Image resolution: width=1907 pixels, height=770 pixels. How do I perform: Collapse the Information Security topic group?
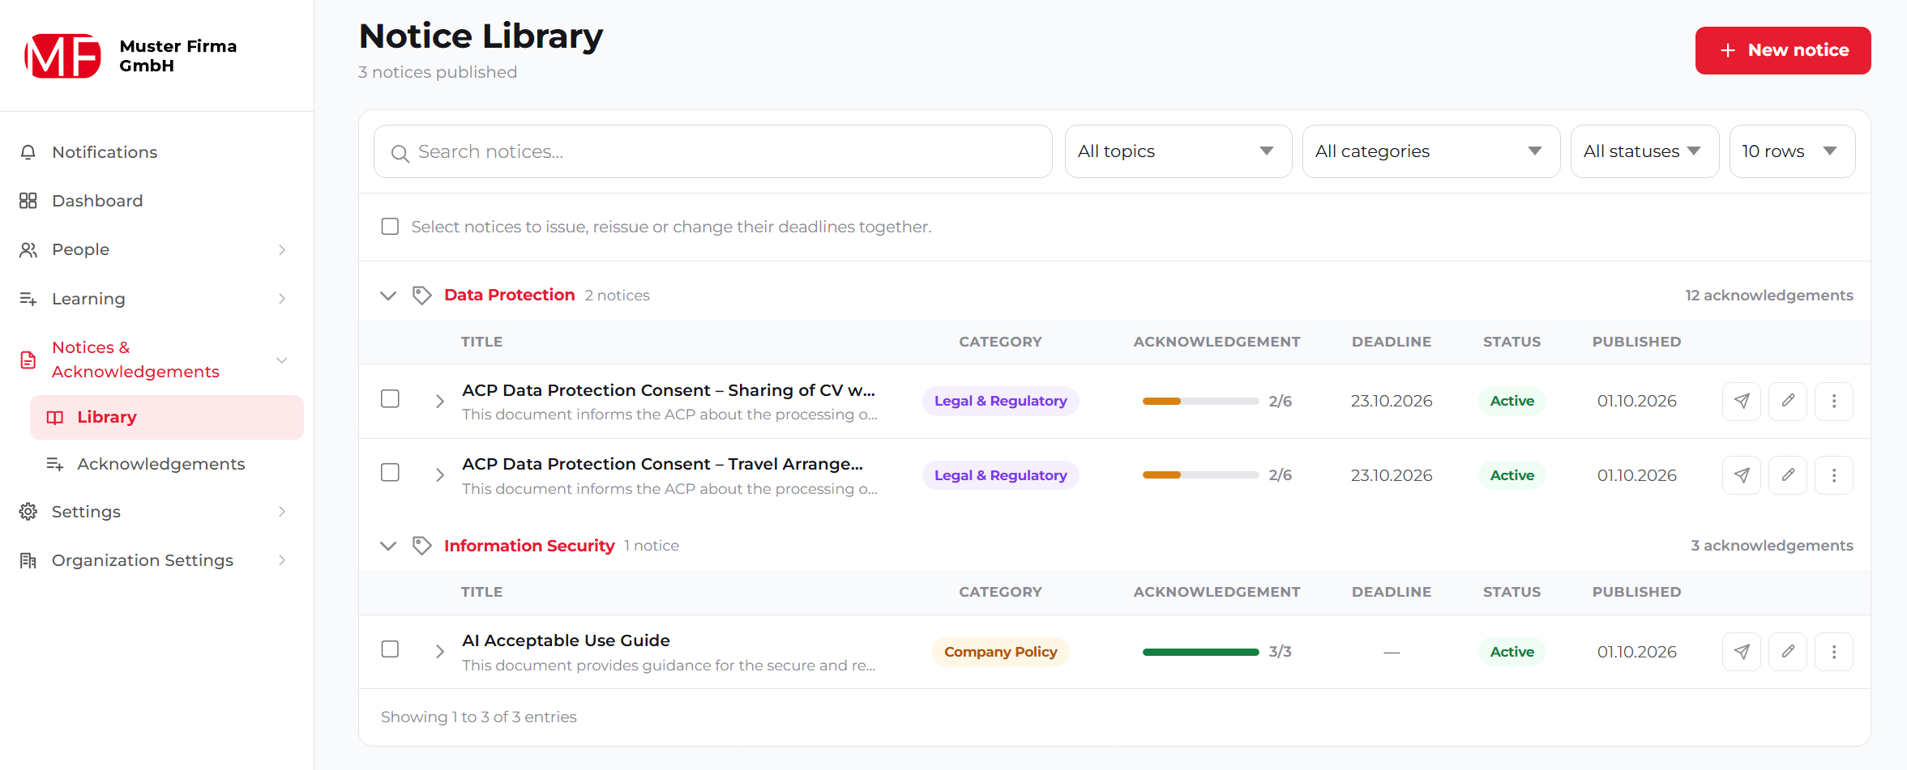(x=388, y=546)
